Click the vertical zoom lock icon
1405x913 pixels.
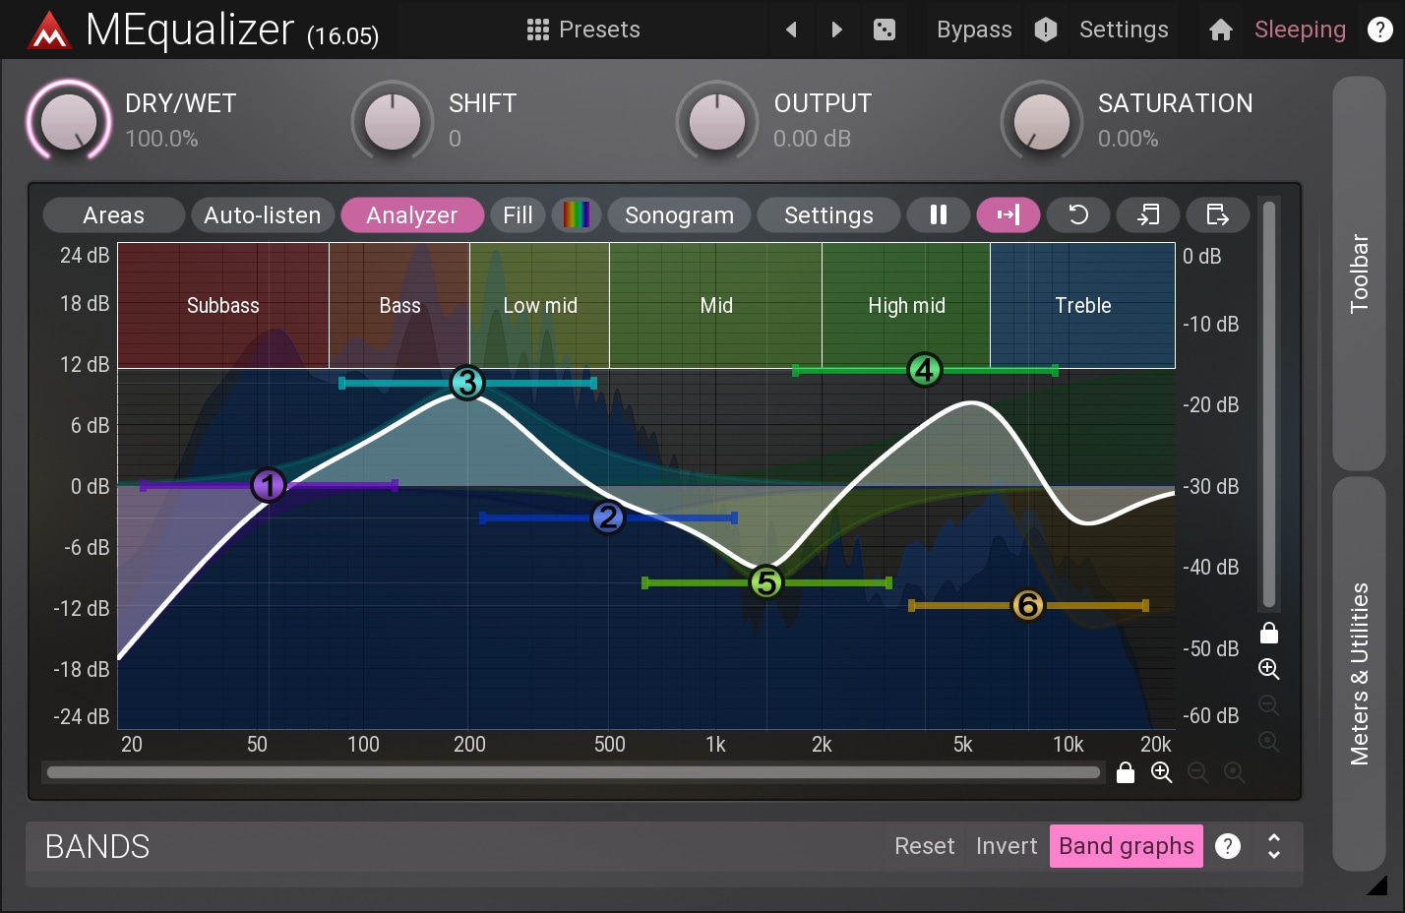click(x=1269, y=633)
